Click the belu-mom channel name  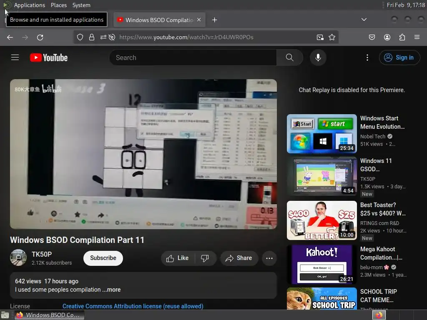click(x=372, y=267)
